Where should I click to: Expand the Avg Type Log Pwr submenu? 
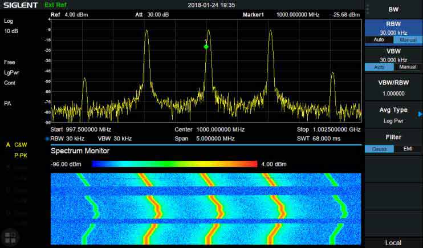coord(393,115)
